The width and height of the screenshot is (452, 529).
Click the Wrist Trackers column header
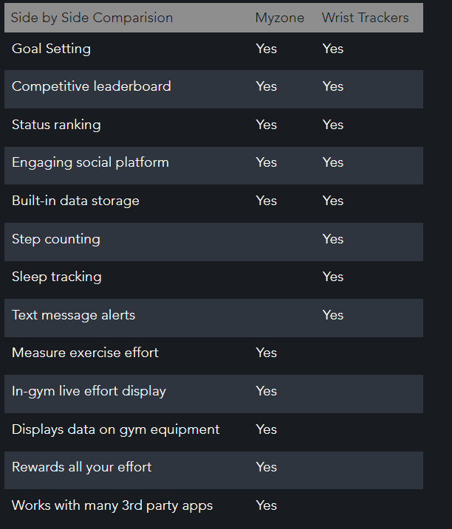pos(365,18)
